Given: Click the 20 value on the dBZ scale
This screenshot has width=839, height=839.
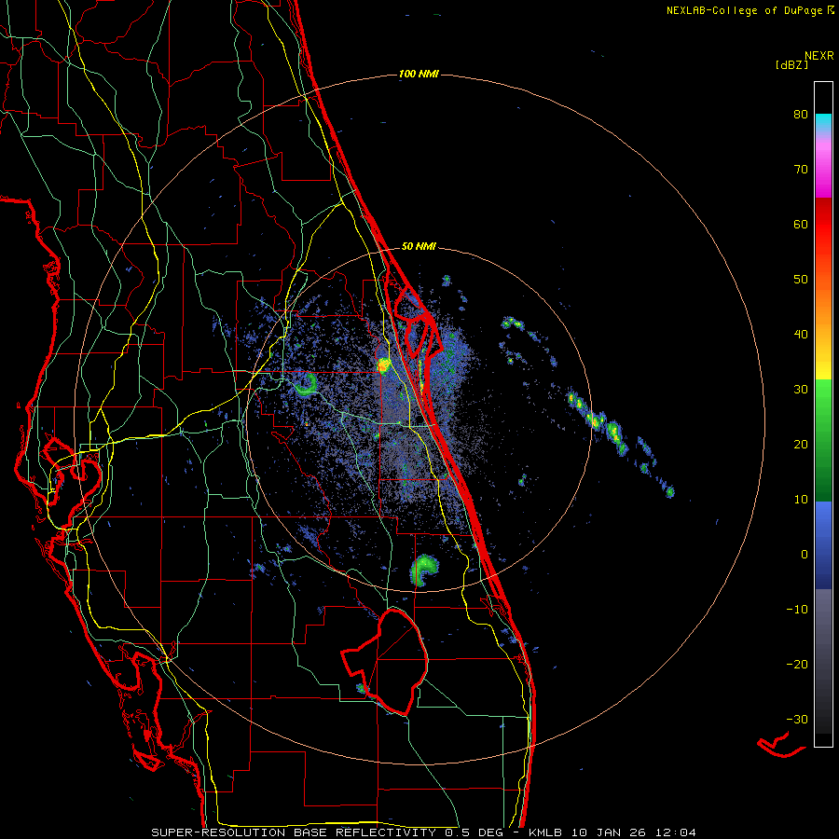Looking at the screenshot, I should (x=801, y=446).
